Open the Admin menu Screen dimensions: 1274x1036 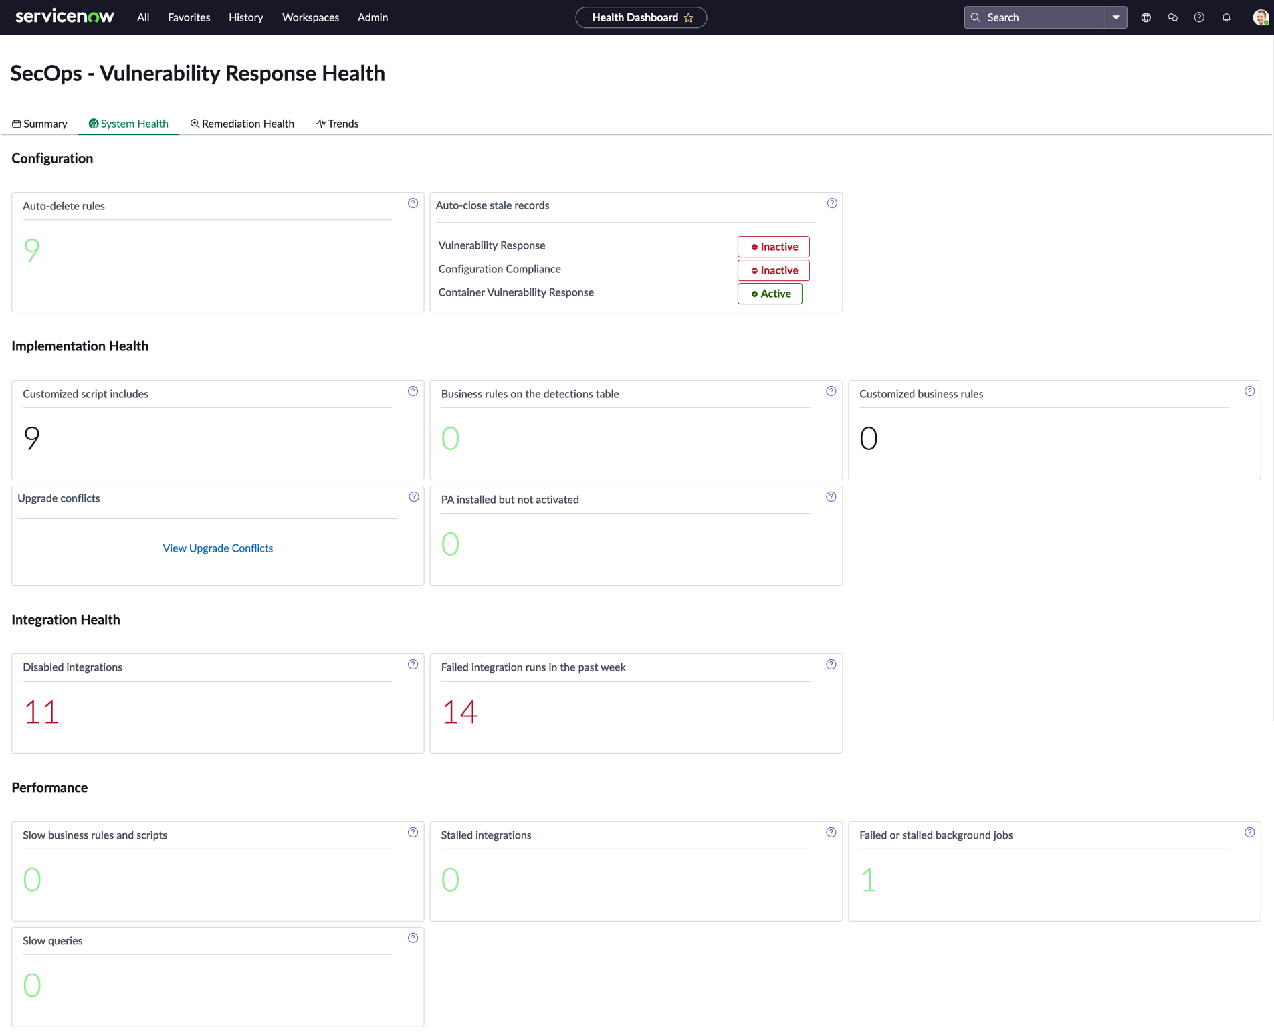pos(373,17)
